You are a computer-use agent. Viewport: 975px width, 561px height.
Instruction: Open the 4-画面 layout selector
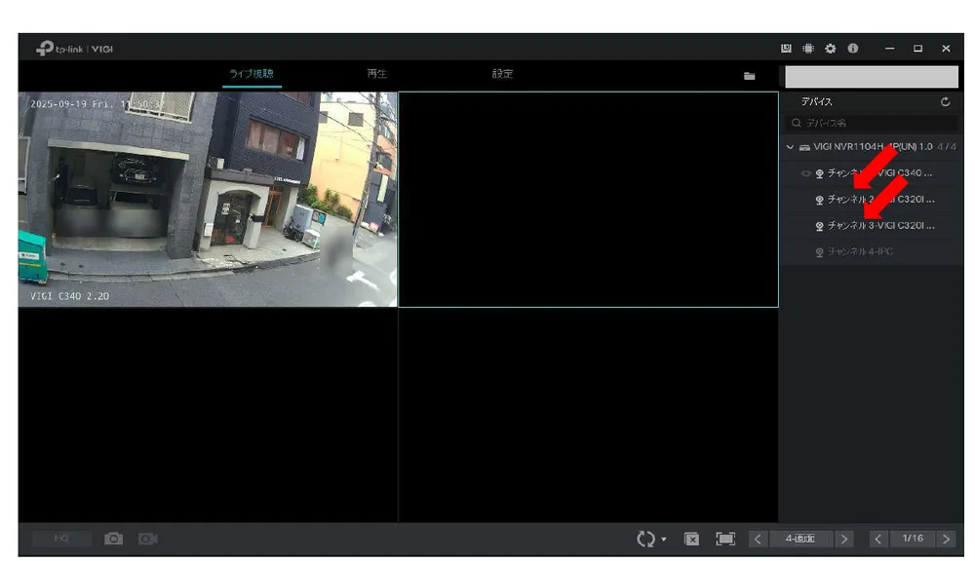coord(800,539)
